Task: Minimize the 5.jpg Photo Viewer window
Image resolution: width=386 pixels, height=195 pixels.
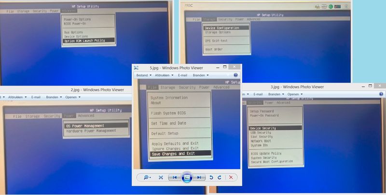Action: [x=218, y=67]
